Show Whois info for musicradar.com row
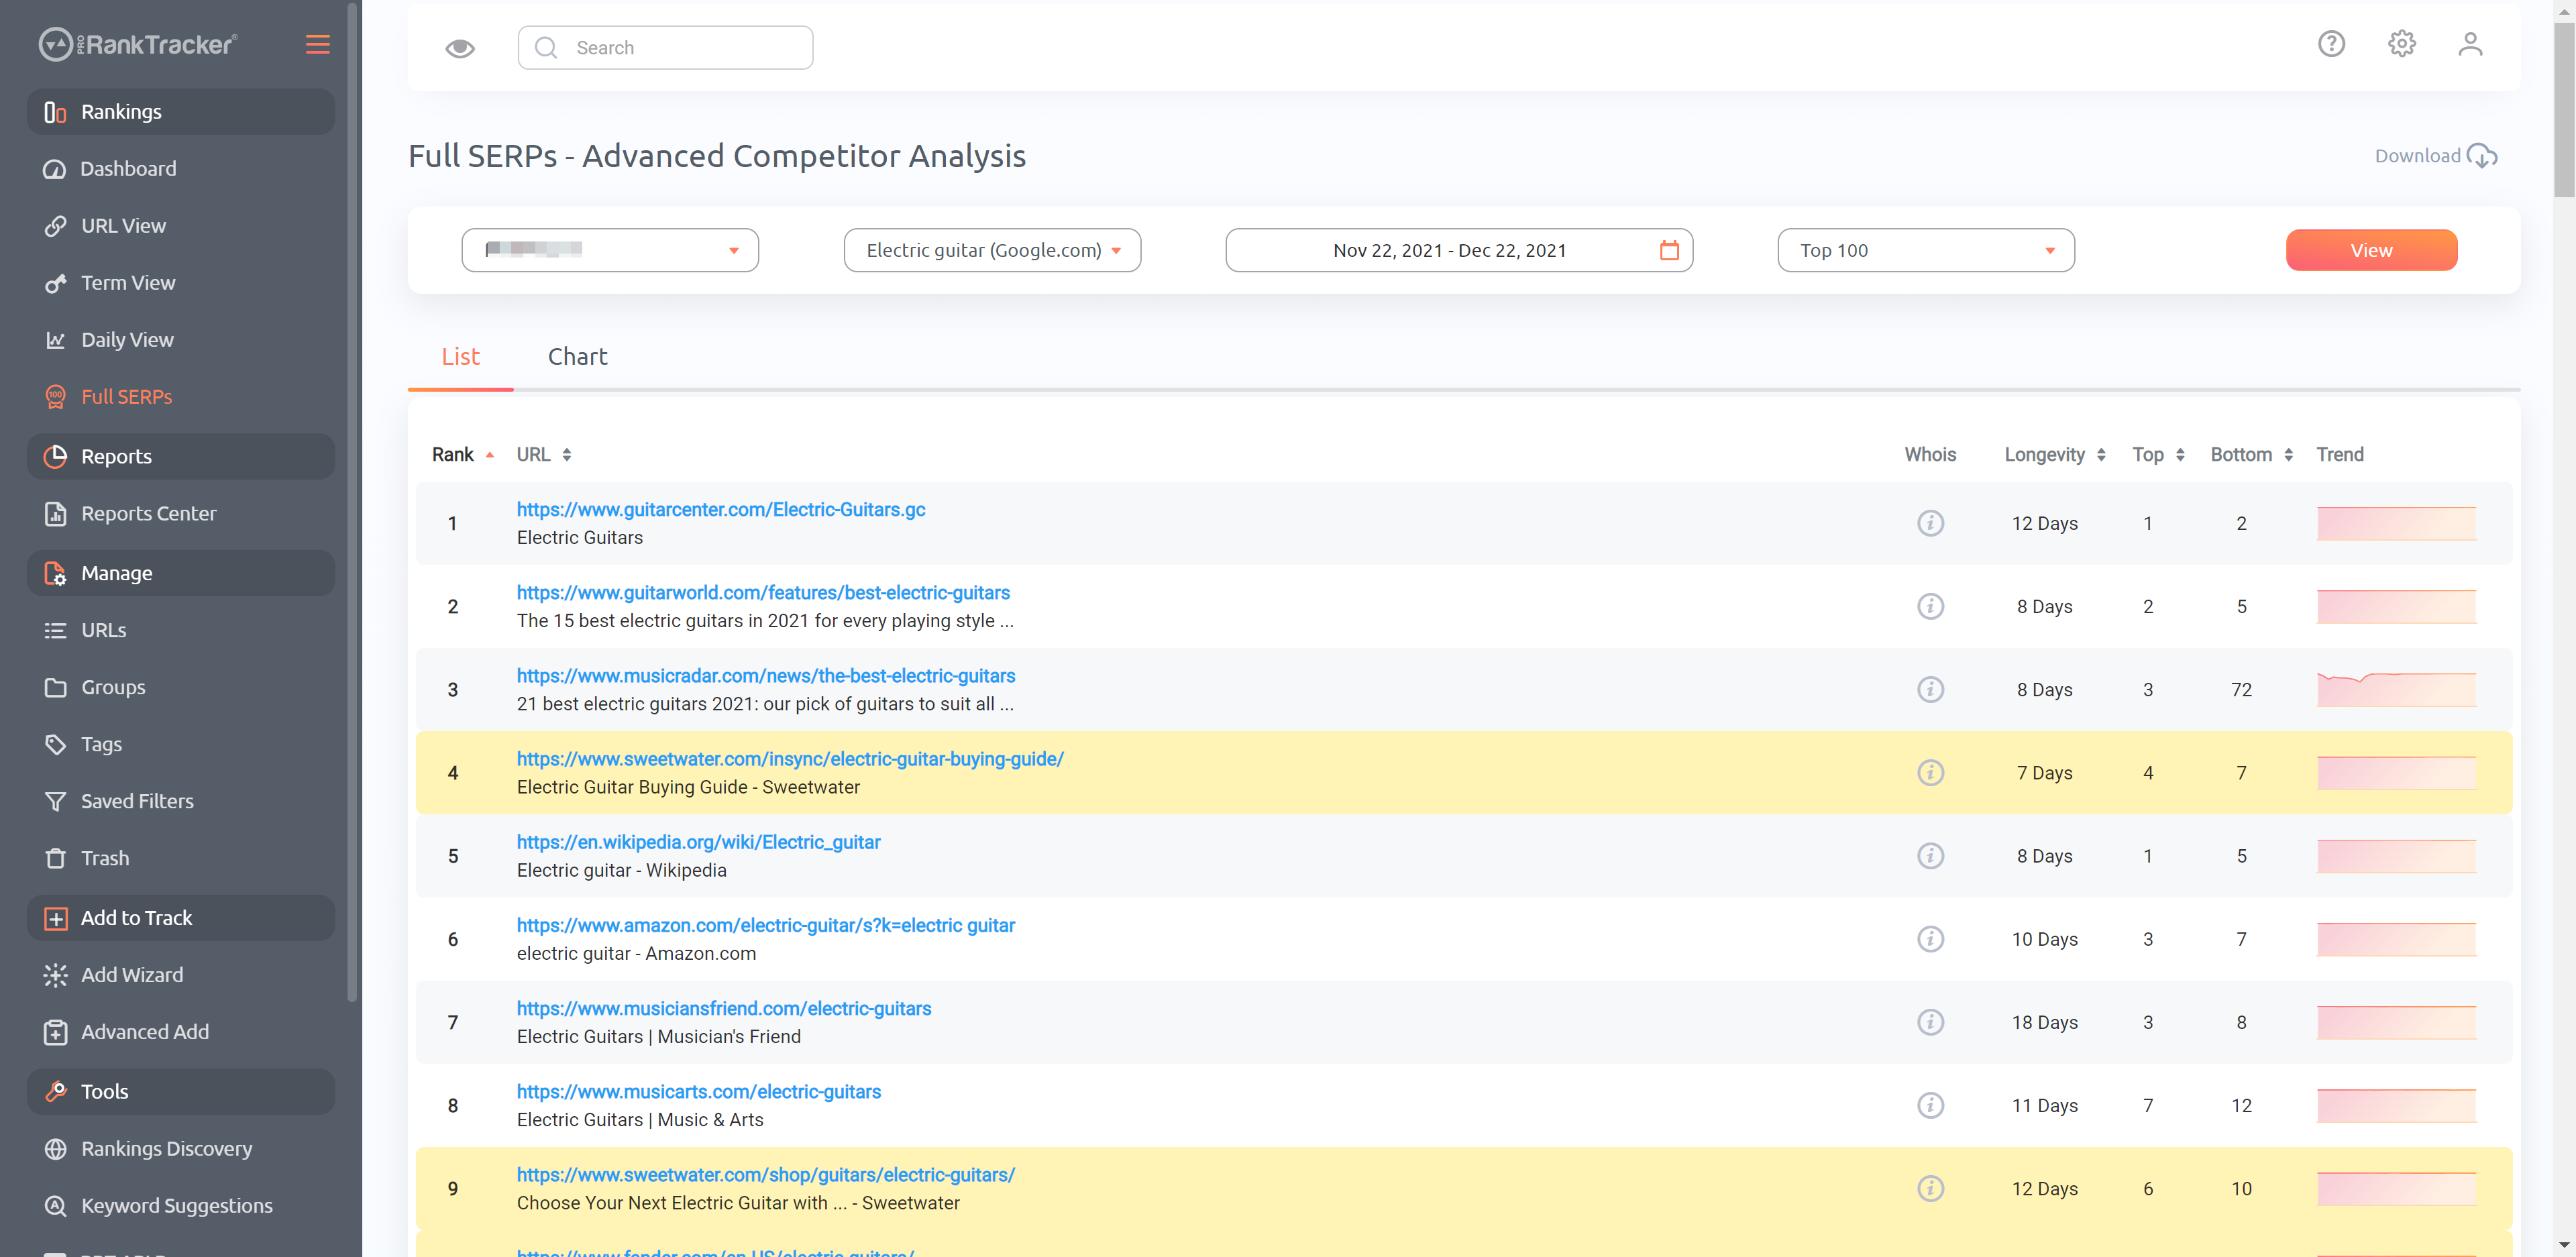Image resolution: width=2576 pixels, height=1257 pixels. 1930,689
